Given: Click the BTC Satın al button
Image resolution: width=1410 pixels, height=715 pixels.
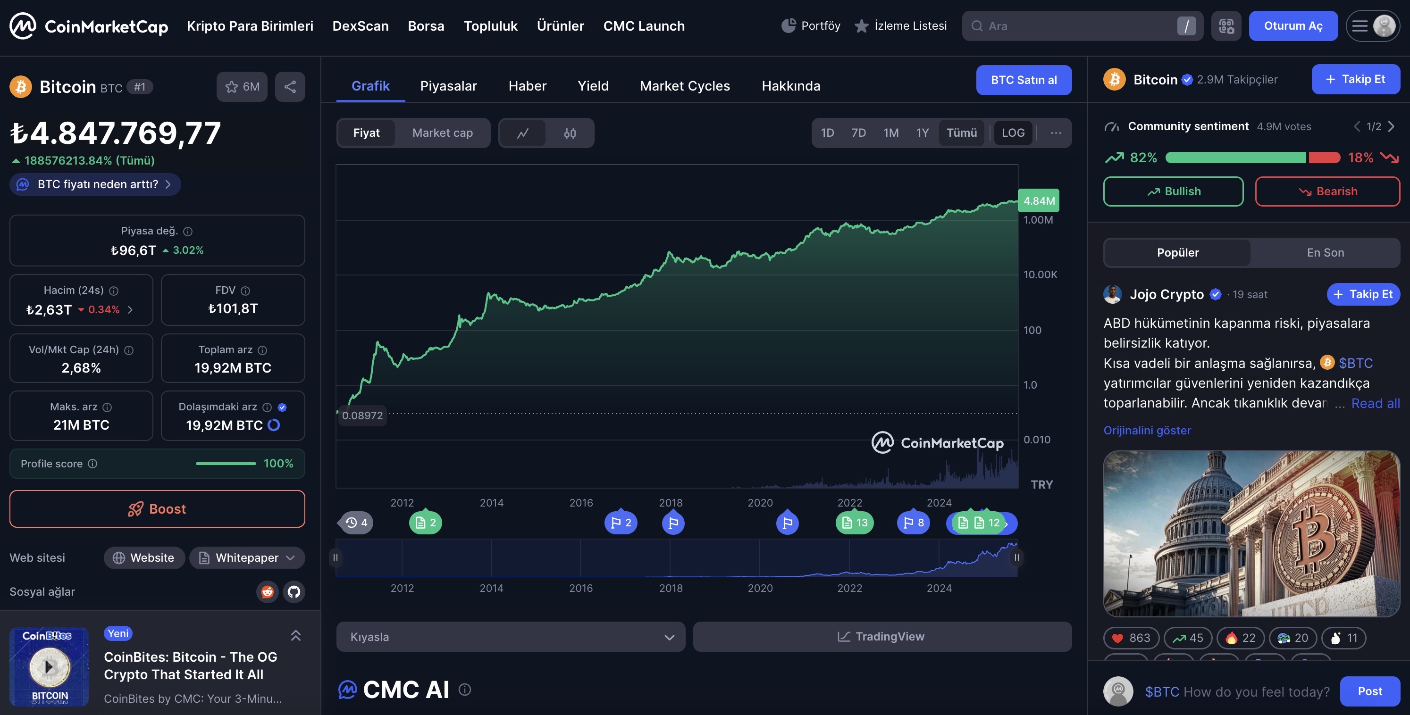Looking at the screenshot, I should point(1024,80).
